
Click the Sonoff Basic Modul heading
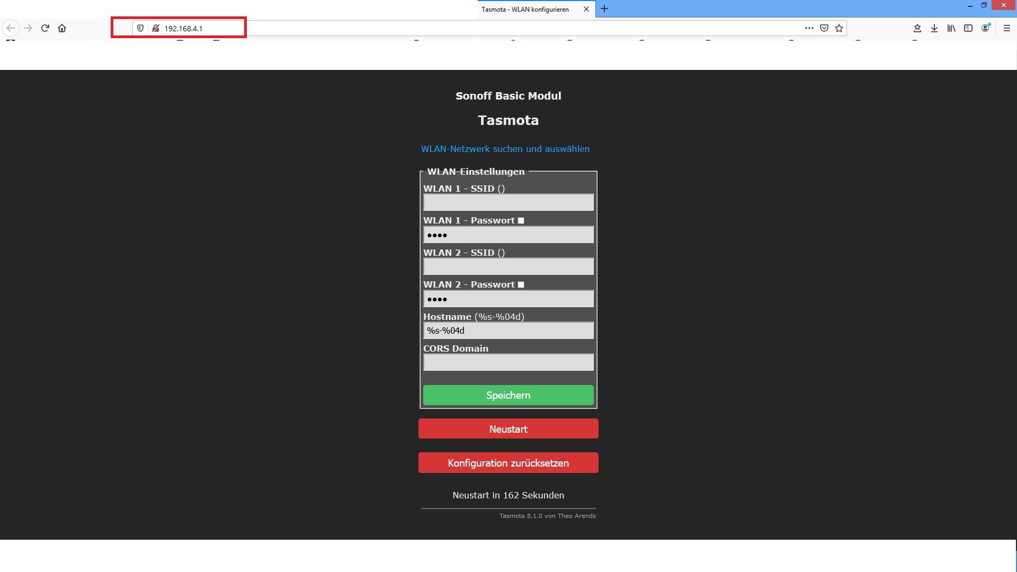tap(508, 96)
